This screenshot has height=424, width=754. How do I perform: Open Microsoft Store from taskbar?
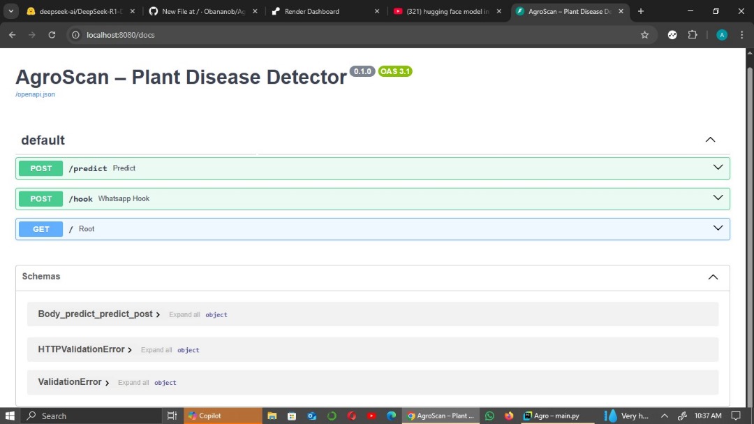coord(292,416)
